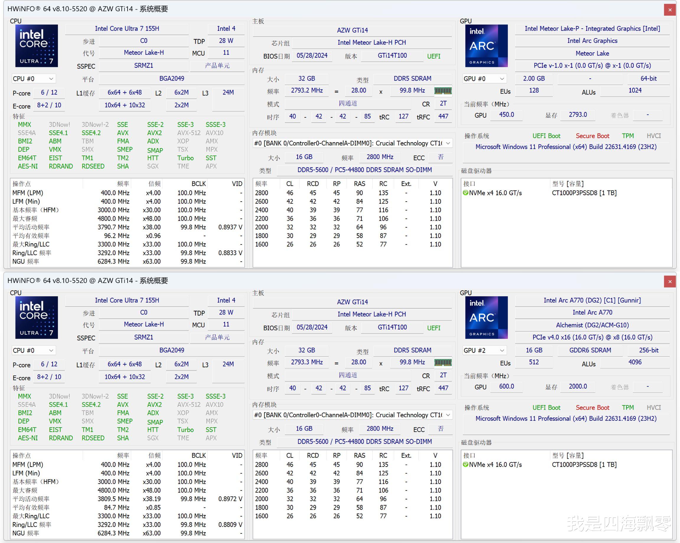
Task: Click the Intel Arc Graphics logo in bottom window
Action: coord(486,317)
